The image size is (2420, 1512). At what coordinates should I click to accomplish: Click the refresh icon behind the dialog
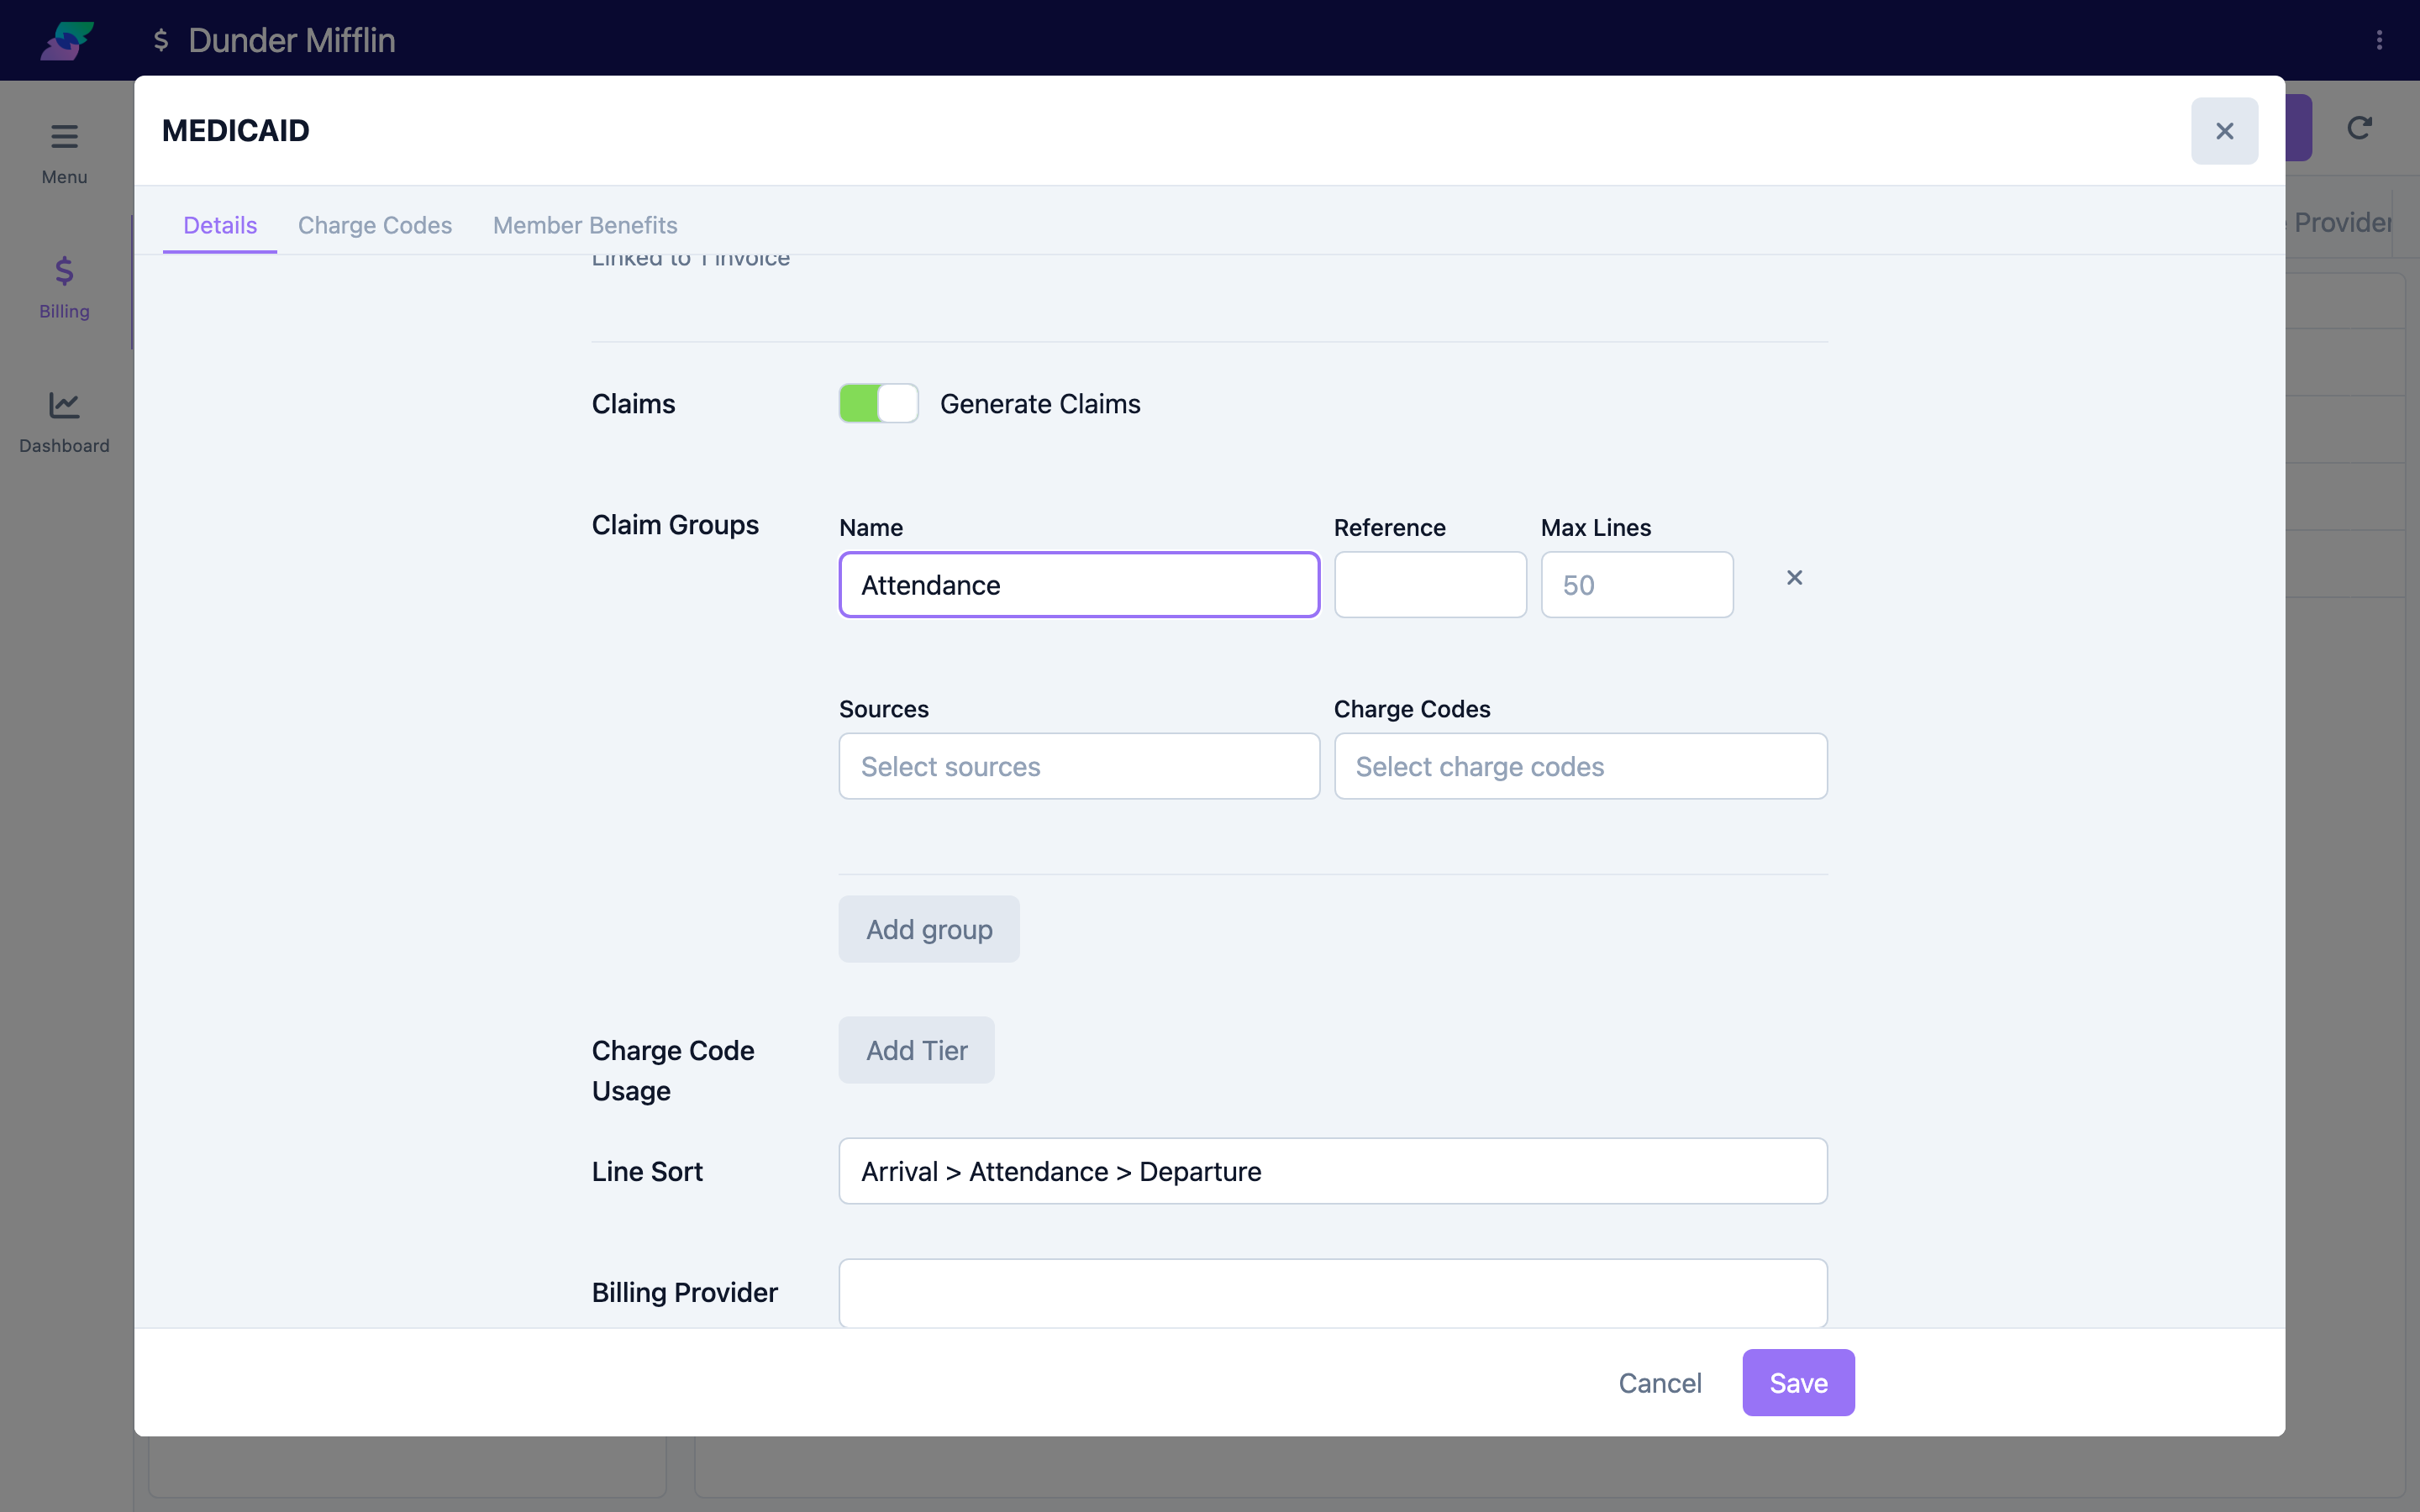click(x=2360, y=128)
